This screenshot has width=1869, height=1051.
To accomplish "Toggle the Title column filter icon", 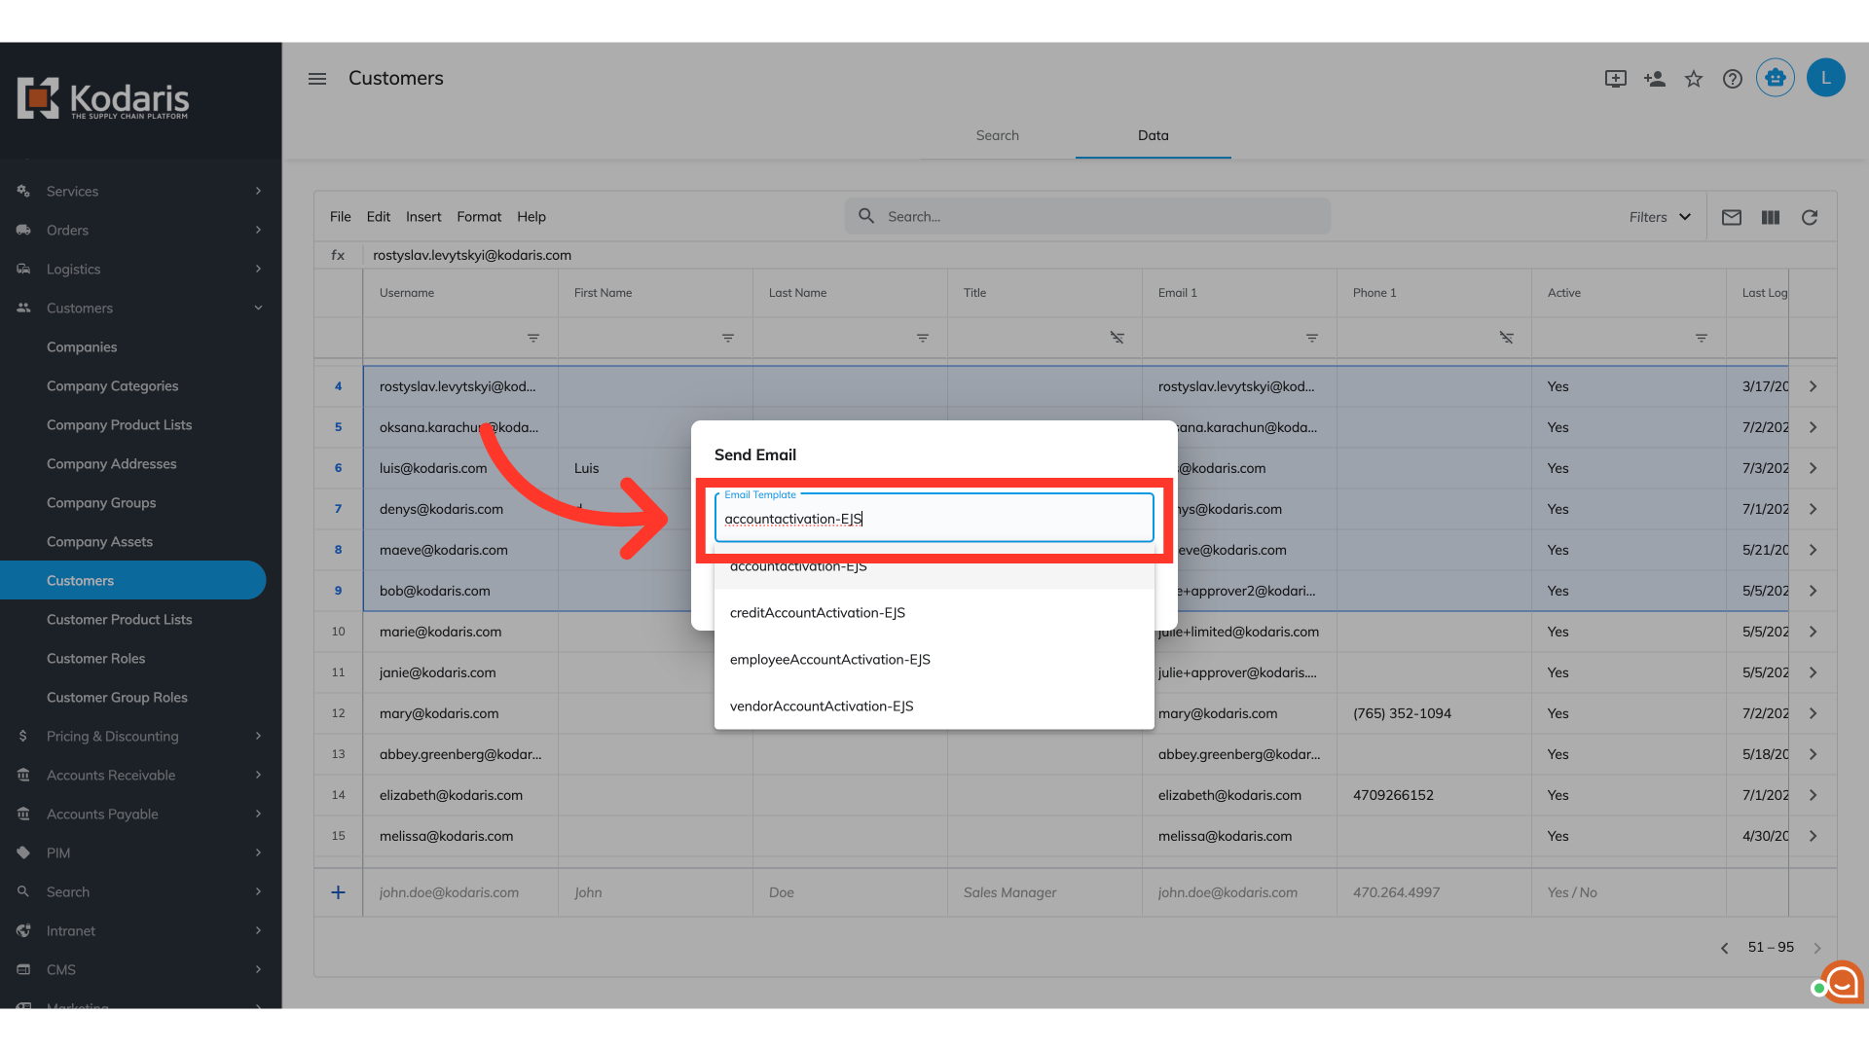I will tap(1117, 338).
